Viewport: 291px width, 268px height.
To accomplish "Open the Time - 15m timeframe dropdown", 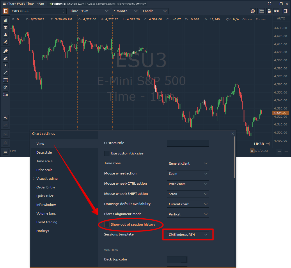I will pyautogui.click(x=89, y=11).
